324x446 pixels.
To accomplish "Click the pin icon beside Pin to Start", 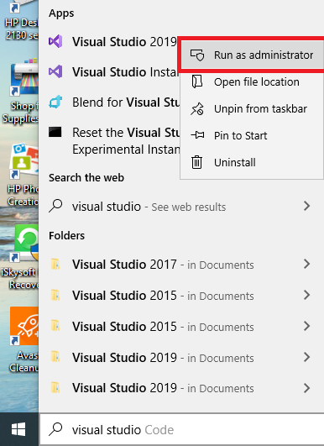I will 197,135.
